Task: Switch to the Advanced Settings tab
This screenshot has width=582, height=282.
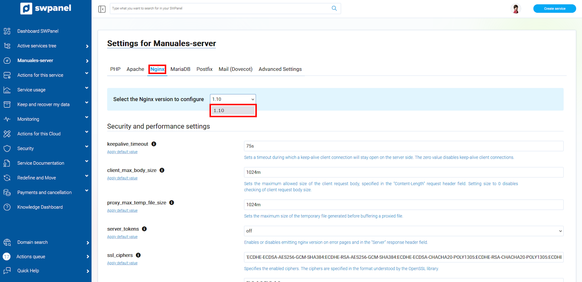Action: [x=280, y=69]
